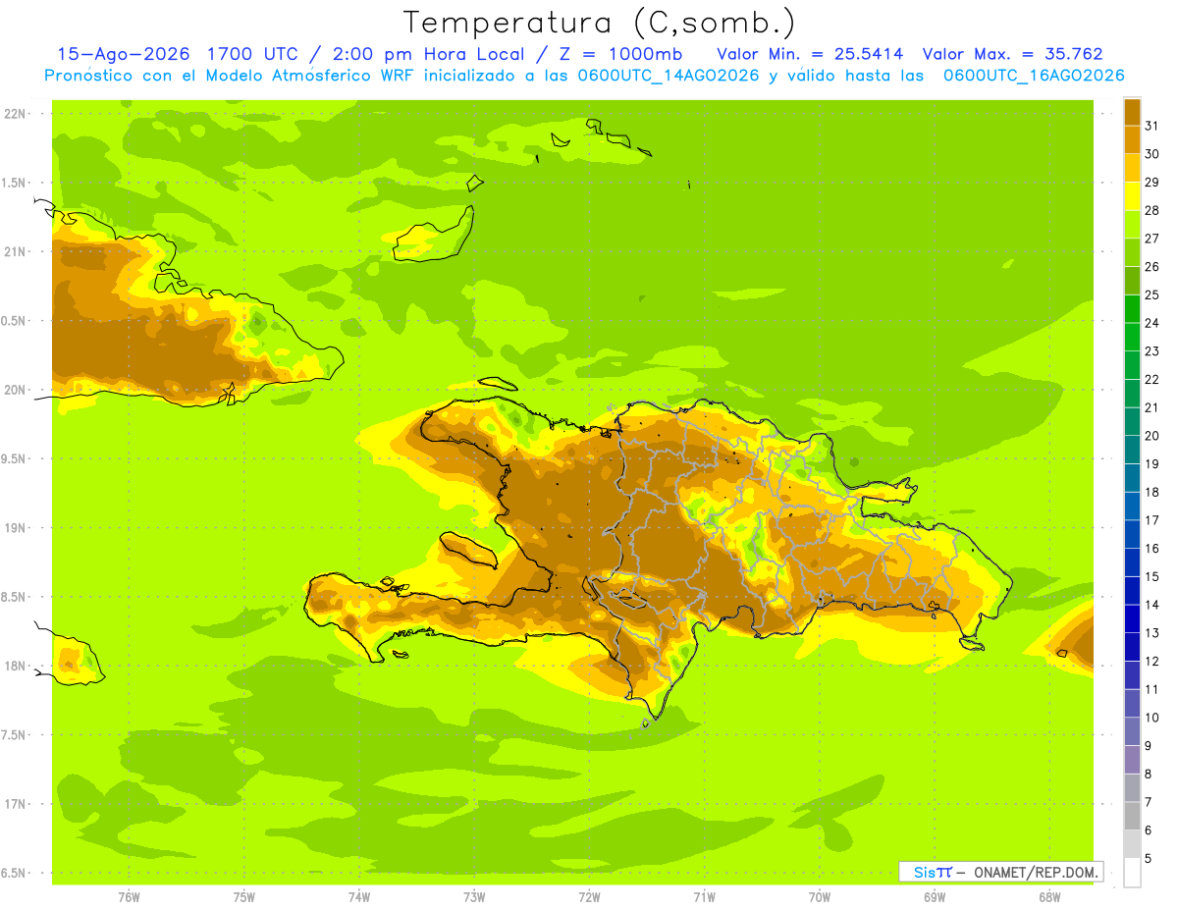
Task: Click the colorbar value label 25
Action: [x=1152, y=294]
